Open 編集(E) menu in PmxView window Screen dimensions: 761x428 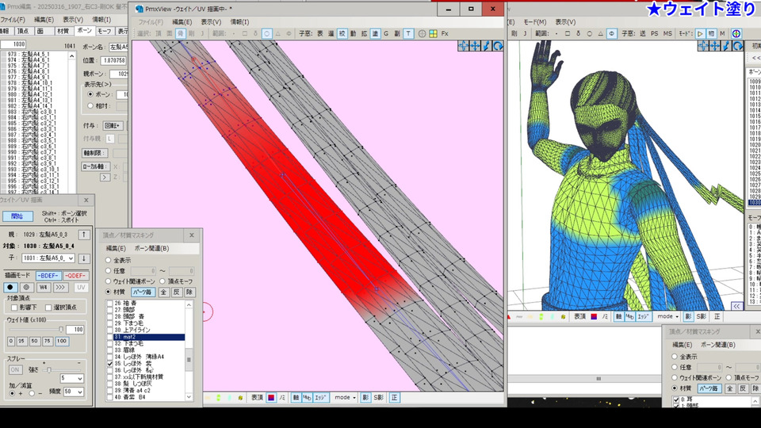(182, 22)
